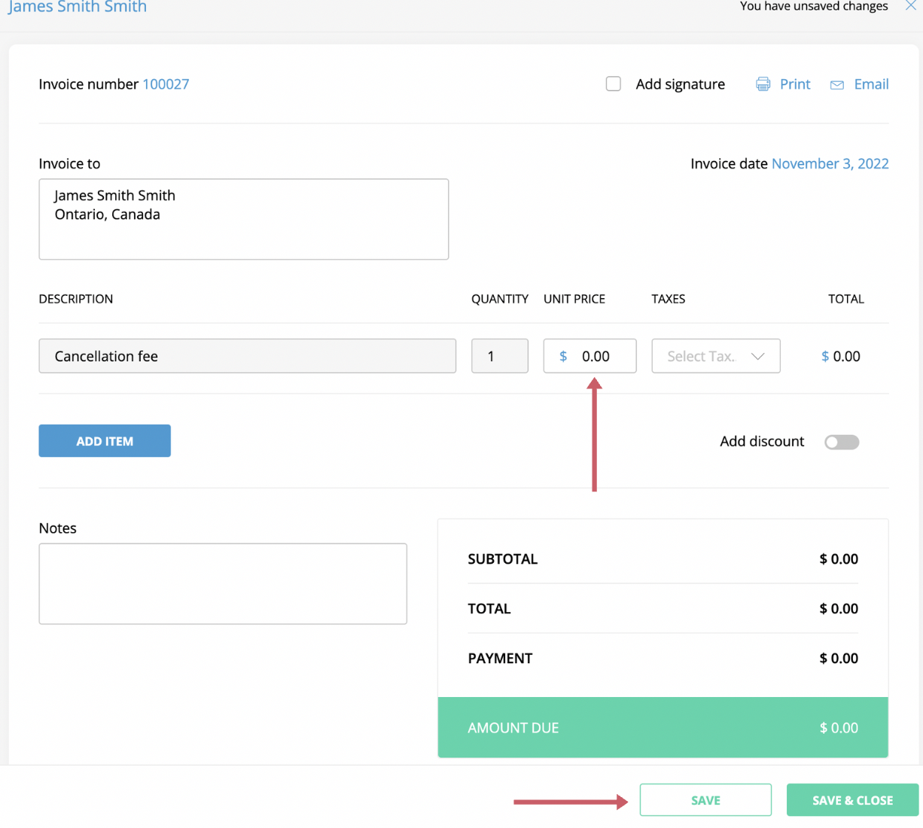This screenshot has width=923, height=828.
Task: Click the Invoice to address box
Action: coord(243,219)
